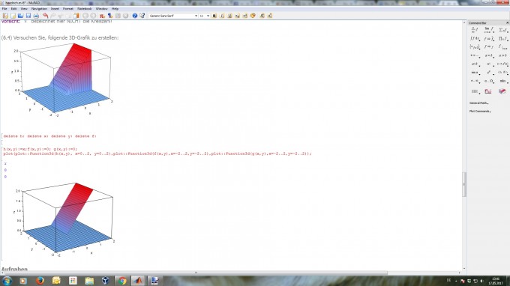Click the Save notebook toolbar icon
Image resolution: width=510 pixels, height=286 pixels.
pyautogui.click(x=28, y=16)
